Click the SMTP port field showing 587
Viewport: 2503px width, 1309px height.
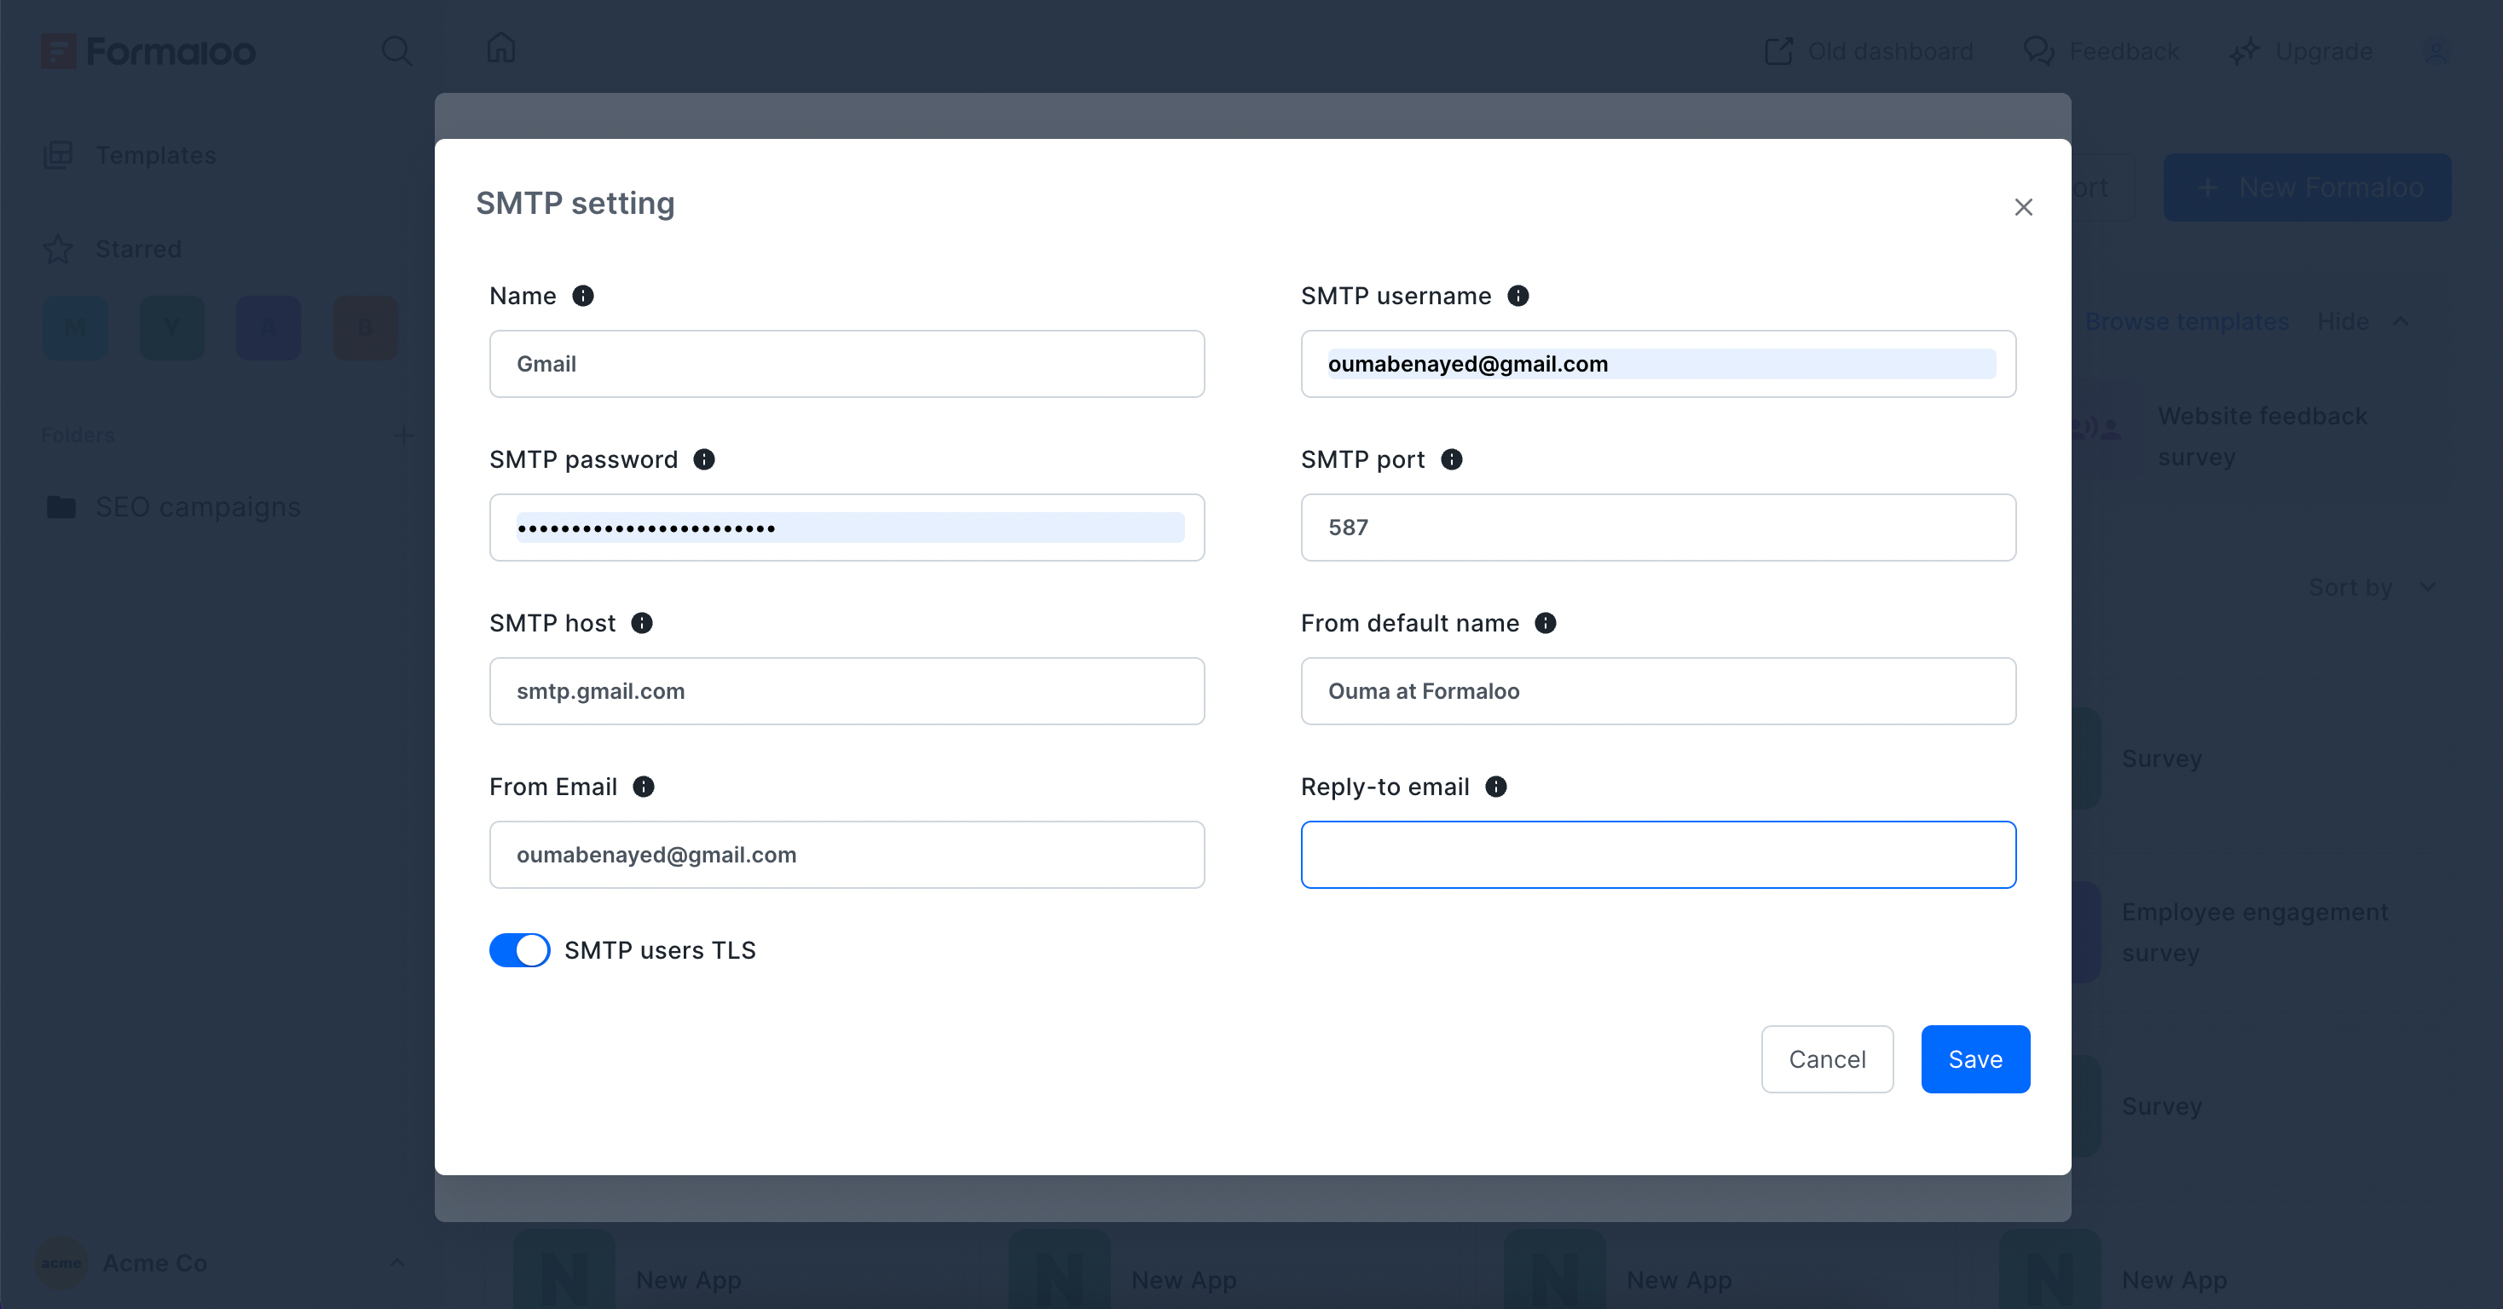(1659, 528)
